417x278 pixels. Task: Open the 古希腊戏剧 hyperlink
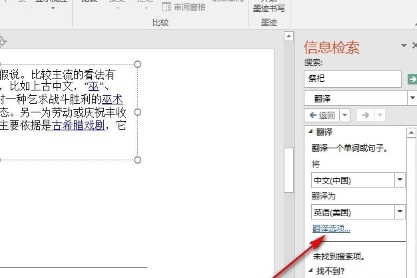[79, 125]
